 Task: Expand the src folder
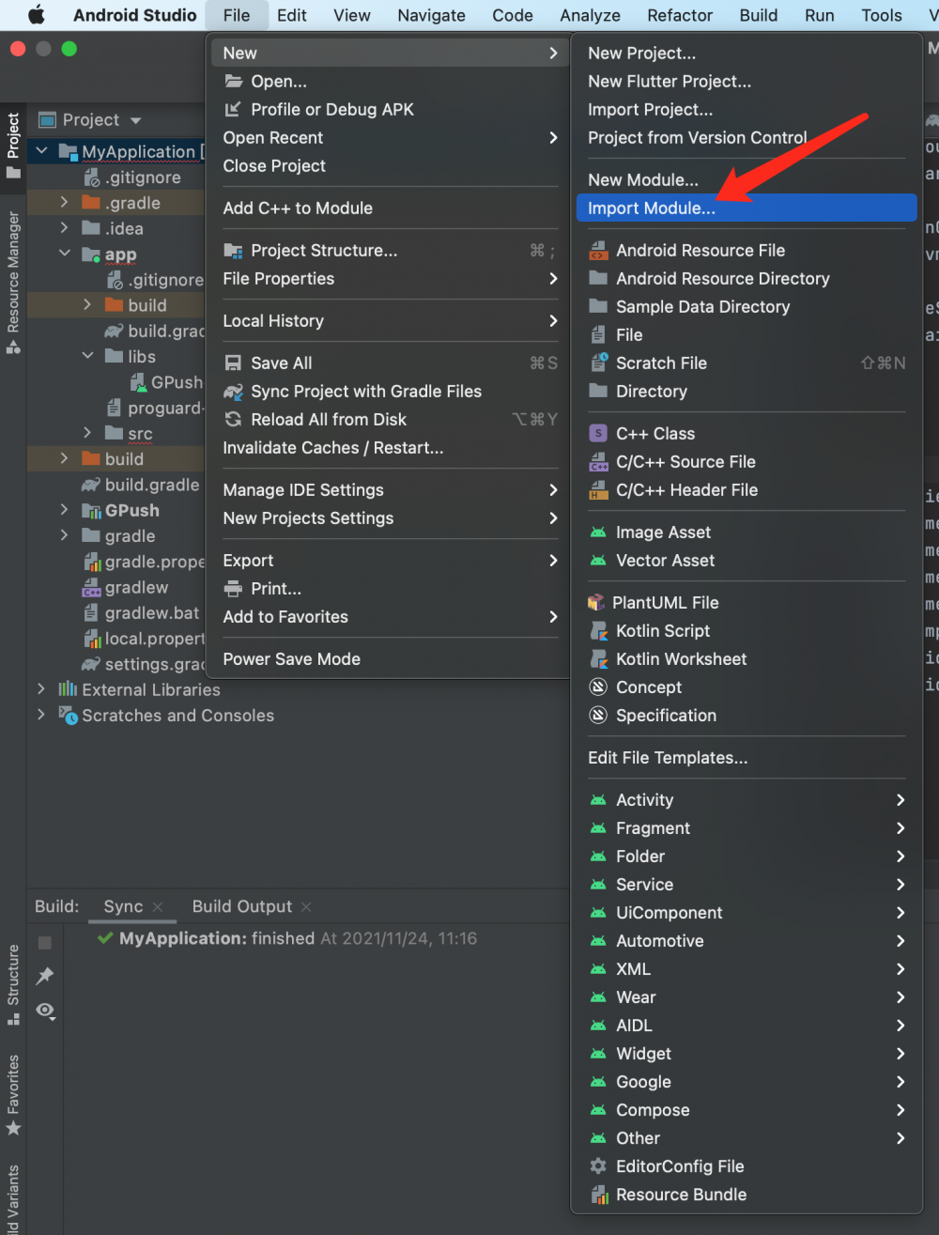click(87, 433)
